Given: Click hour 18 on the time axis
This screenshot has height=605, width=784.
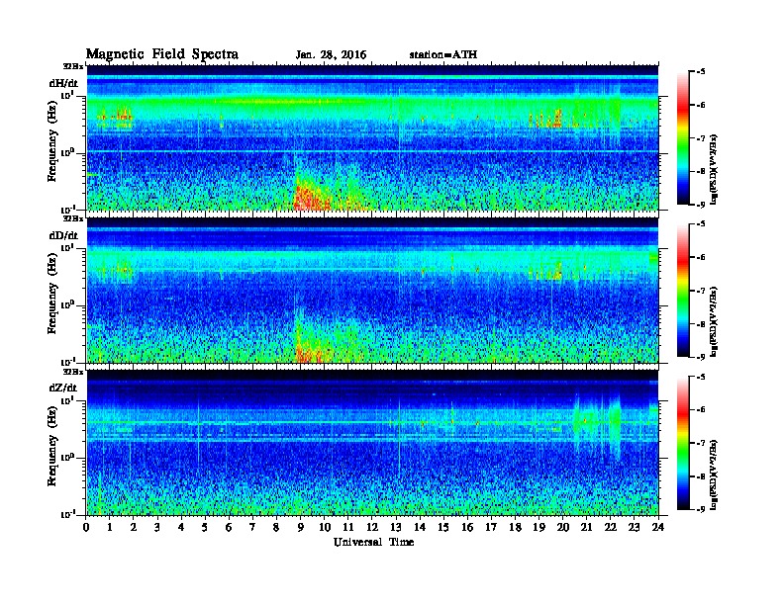Looking at the screenshot, I should [x=515, y=528].
